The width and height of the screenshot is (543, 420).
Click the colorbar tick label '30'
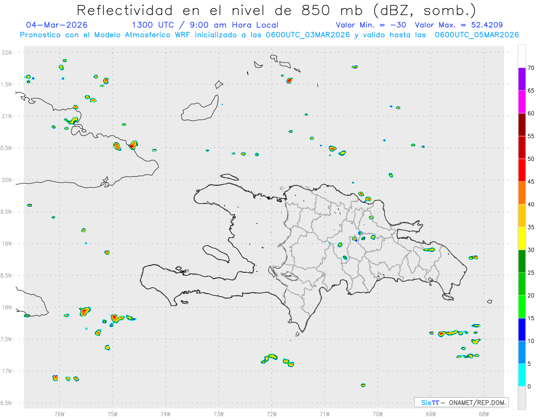pos(531,250)
